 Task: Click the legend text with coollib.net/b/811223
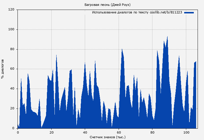[137, 13]
